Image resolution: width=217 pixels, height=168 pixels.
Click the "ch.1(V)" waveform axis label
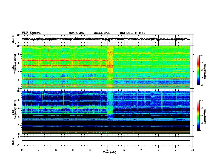13,39
